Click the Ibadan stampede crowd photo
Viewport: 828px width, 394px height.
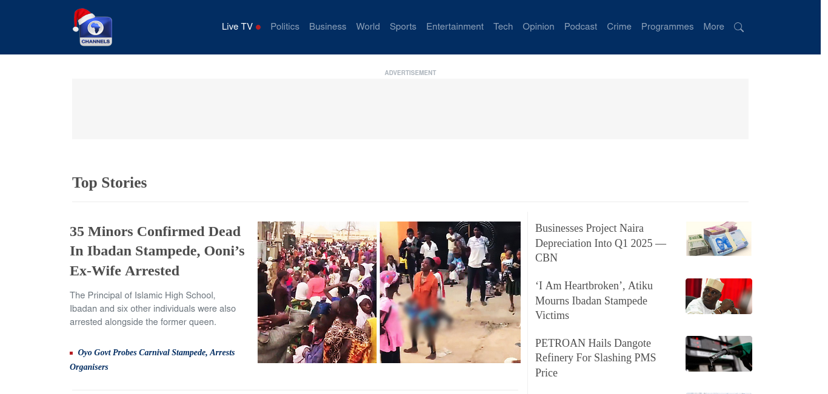pos(389,292)
